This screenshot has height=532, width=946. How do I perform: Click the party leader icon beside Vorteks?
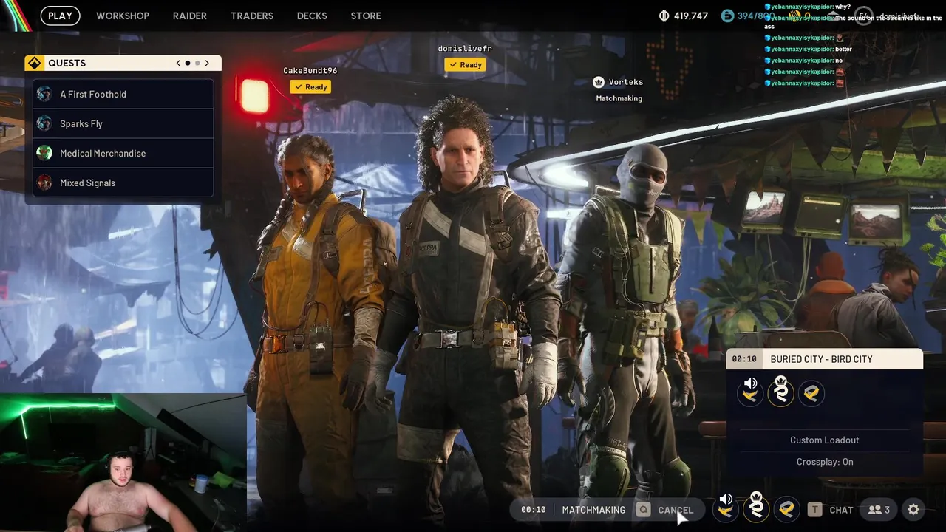599,82
